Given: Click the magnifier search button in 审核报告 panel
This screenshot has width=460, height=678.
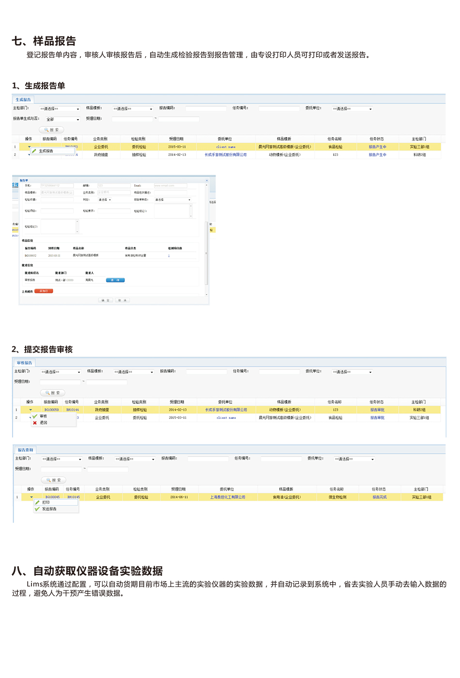Looking at the screenshot, I should pyautogui.click(x=53, y=393).
